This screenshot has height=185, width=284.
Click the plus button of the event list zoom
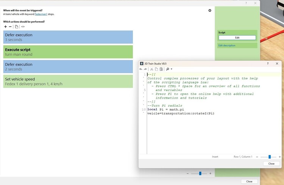211,173
